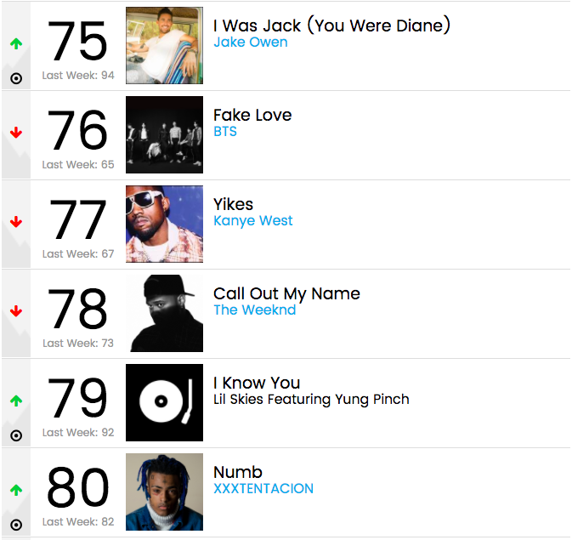Viewport: 572px width, 540px height.
Task: Visit The Weeknd artist link
Action: (255, 310)
